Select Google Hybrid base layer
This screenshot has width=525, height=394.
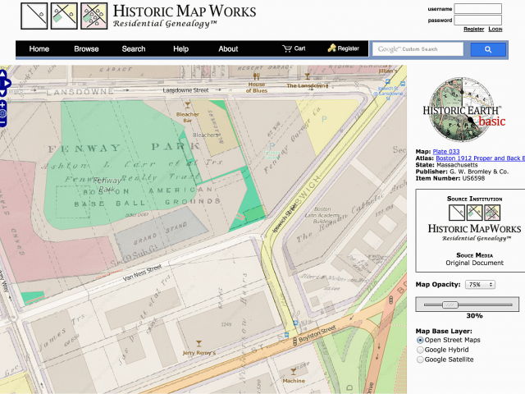coord(420,350)
